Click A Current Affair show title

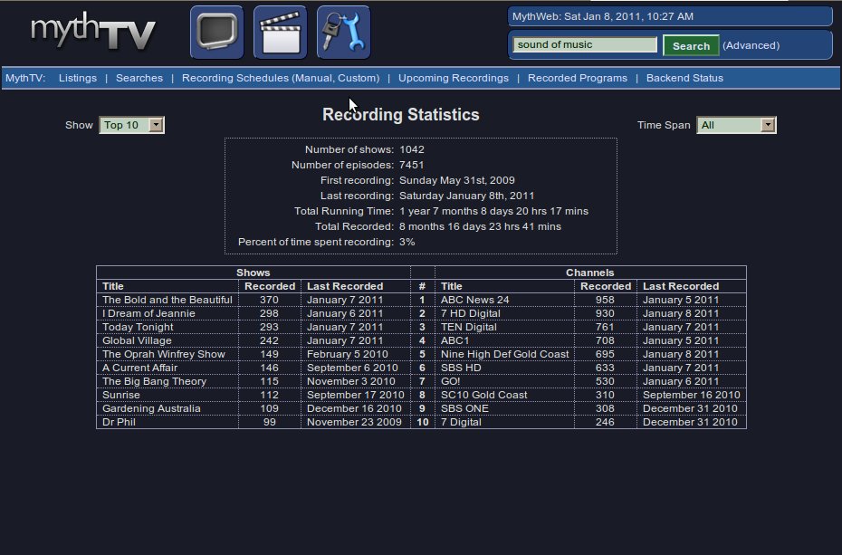pos(139,368)
